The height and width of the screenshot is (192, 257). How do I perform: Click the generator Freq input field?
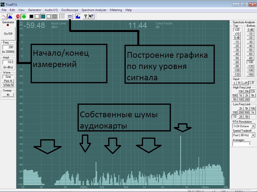[x=8, y=47]
